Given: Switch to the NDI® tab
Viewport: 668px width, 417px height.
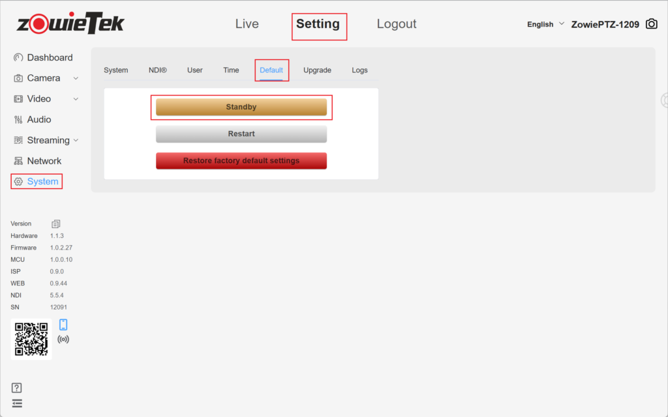Looking at the screenshot, I should (157, 70).
